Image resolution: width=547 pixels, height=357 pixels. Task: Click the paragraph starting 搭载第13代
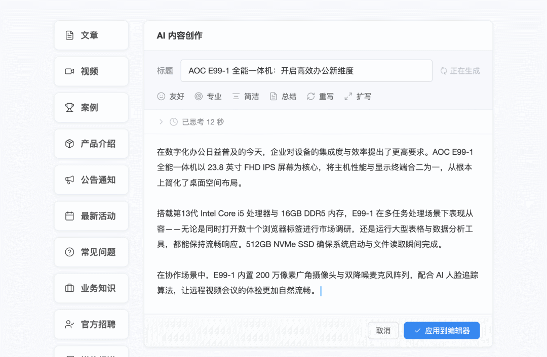[x=315, y=229]
